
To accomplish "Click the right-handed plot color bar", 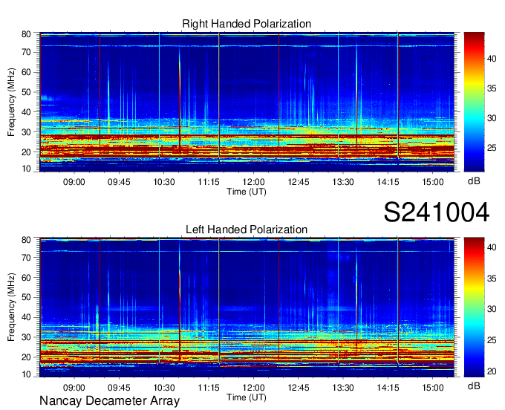I will (x=474, y=102).
